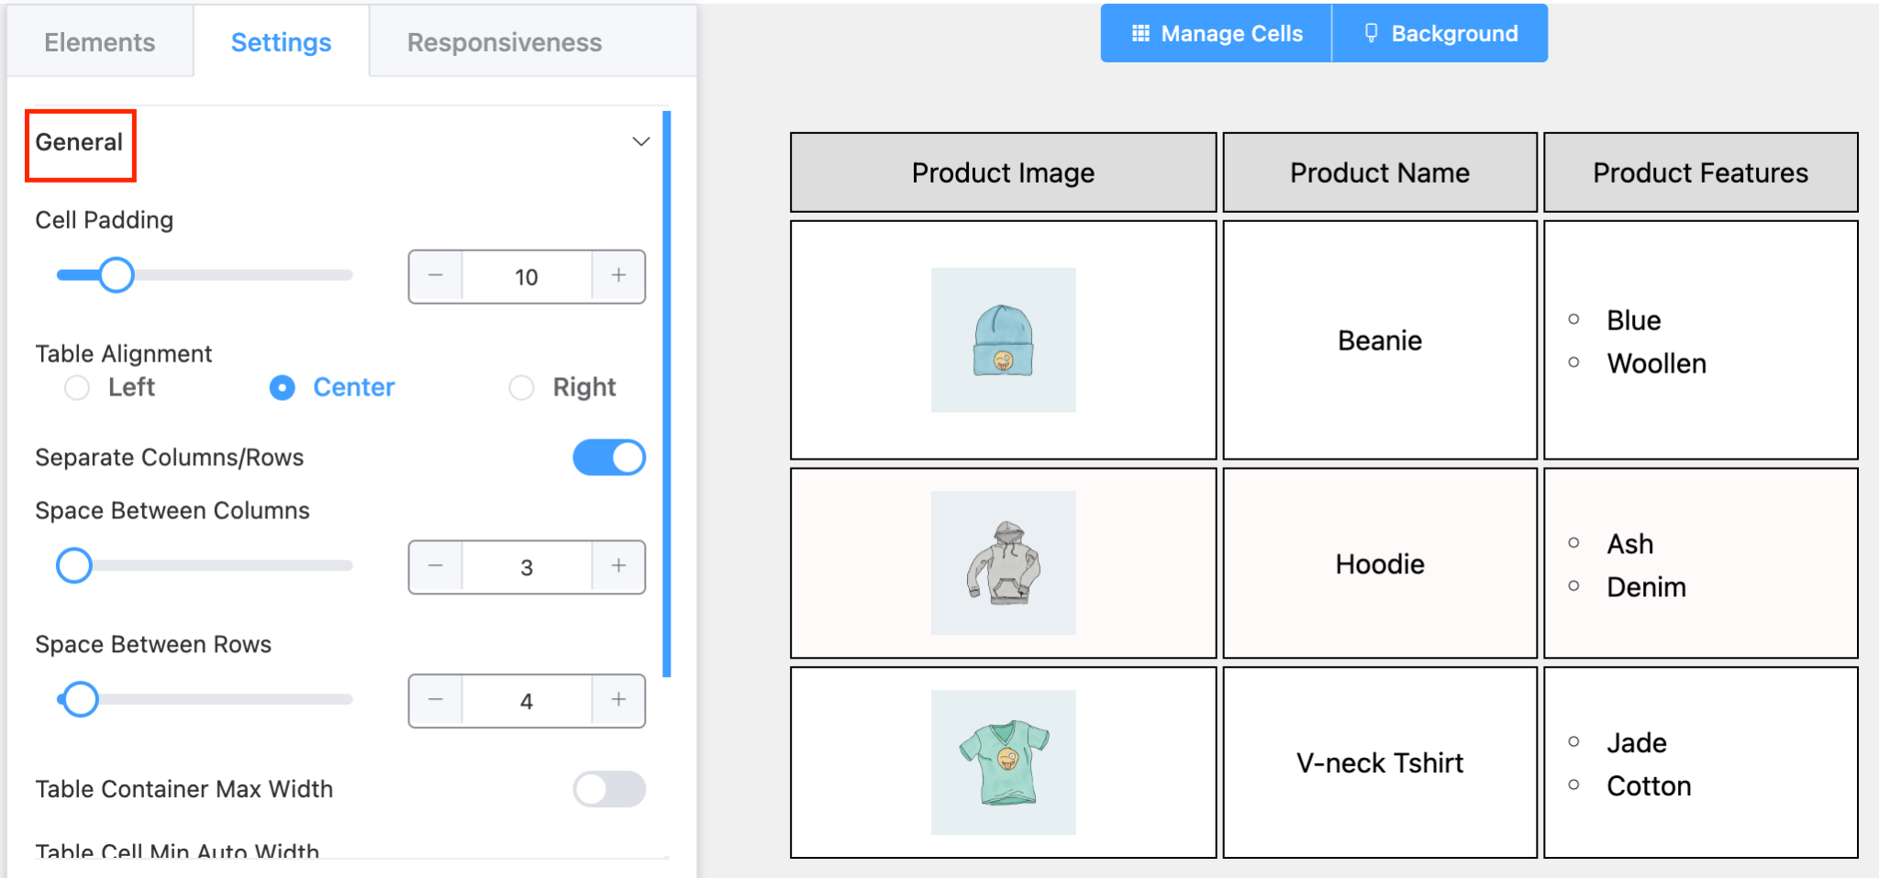The height and width of the screenshot is (878, 1879).
Task: Click the Background lightbulb icon
Action: pos(1373,33)
